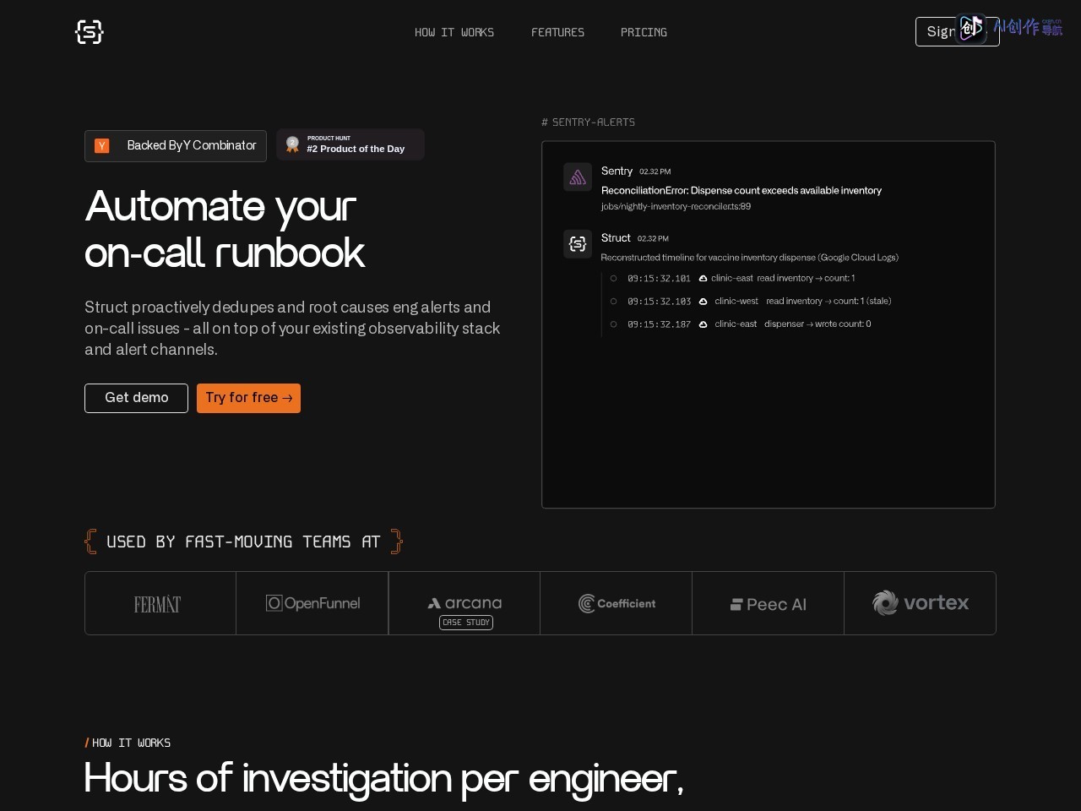Click the vortex customer logo
This screenshot has height=811, width=1081.
pyautogui.click(x=921, y=602)
